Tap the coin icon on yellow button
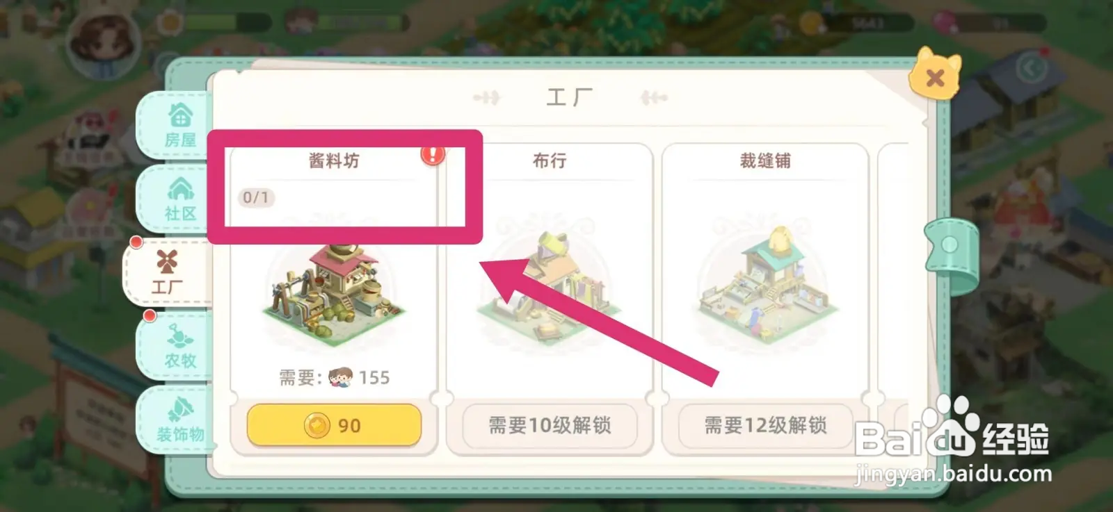 click(x=317, y=425)
